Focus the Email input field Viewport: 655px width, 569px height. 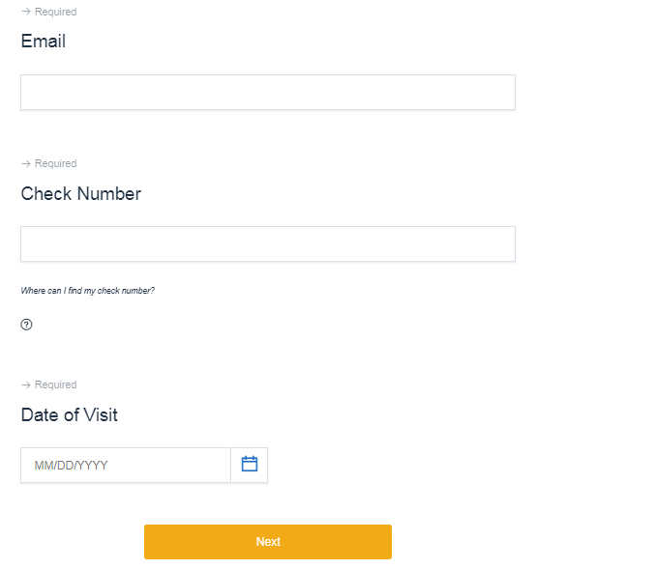(x=267, y=93)
